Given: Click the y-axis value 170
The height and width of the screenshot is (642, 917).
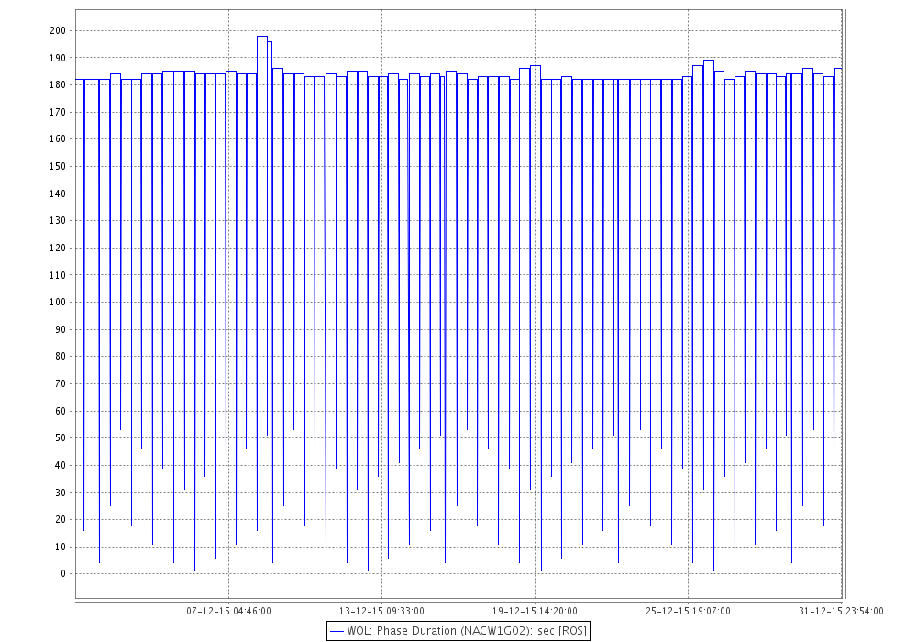Looking at the screenshot, I should coord(58,112).
